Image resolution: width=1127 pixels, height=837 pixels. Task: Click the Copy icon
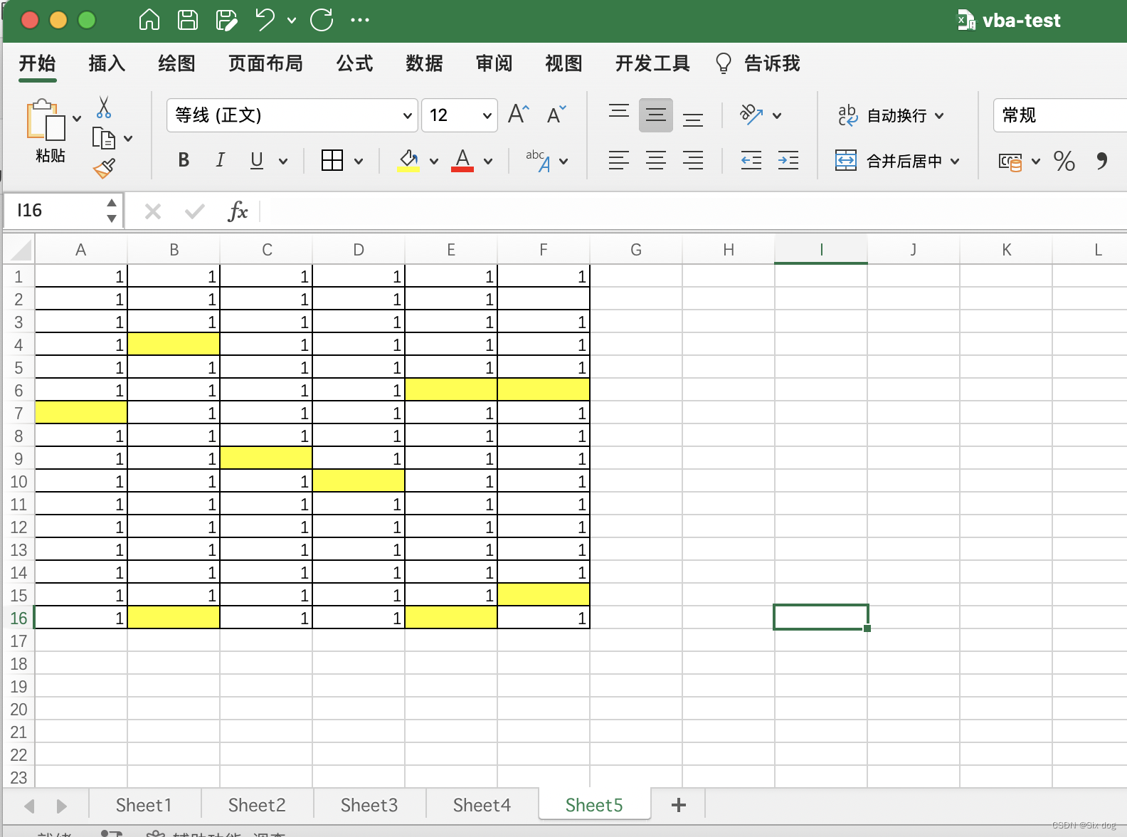pos(104,138)
